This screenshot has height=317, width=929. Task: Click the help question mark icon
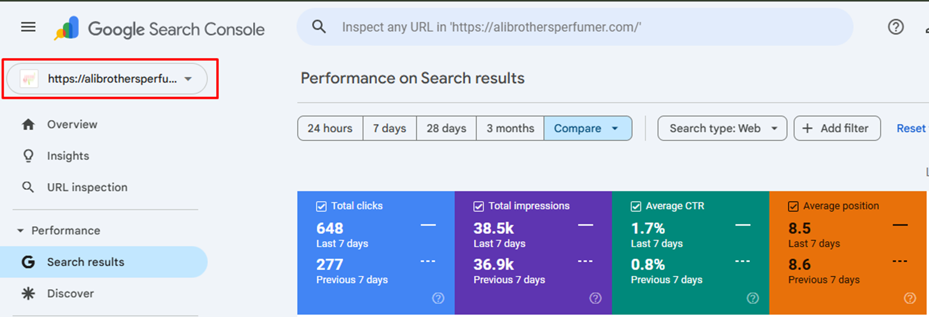coord(895,27)
